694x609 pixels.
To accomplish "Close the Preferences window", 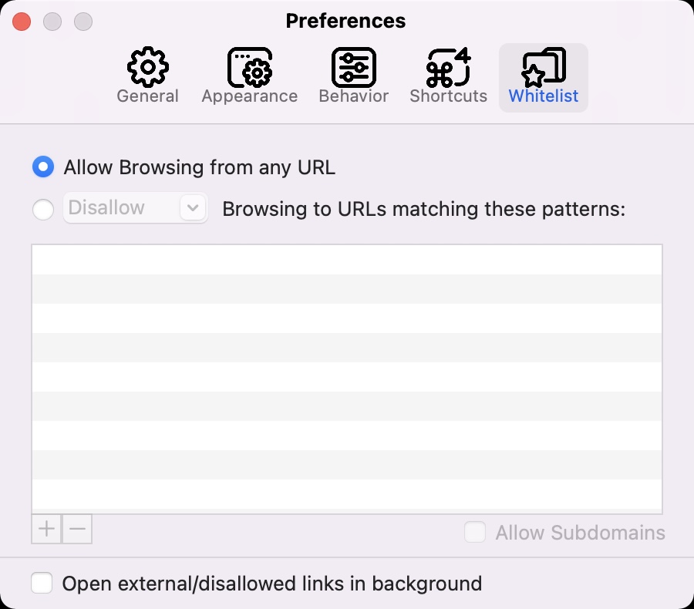I will 22,22.
